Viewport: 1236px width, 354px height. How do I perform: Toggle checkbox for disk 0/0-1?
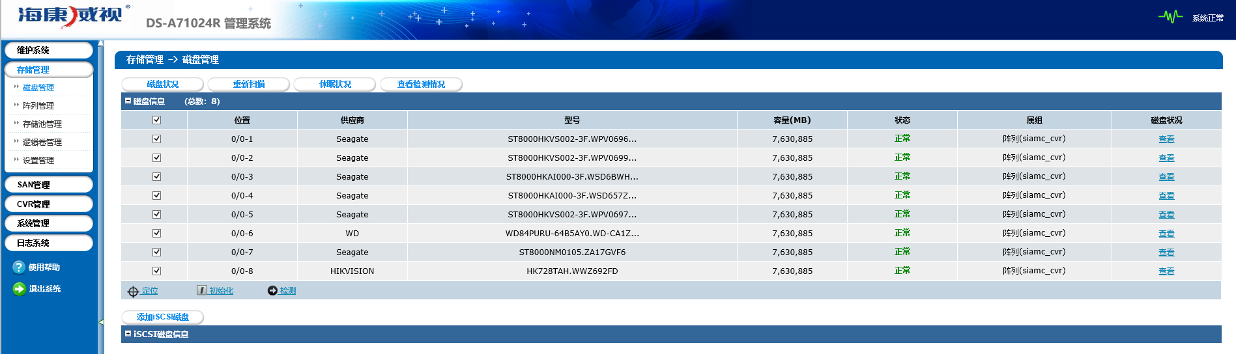click(156, 139)
